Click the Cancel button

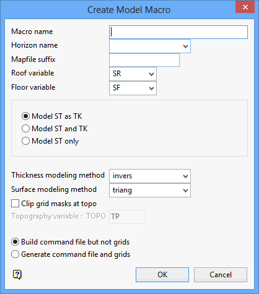(221, 275)
